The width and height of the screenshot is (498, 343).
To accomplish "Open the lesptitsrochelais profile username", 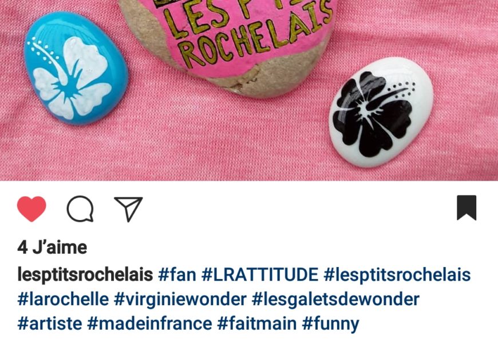I will [x=85, y=275].
